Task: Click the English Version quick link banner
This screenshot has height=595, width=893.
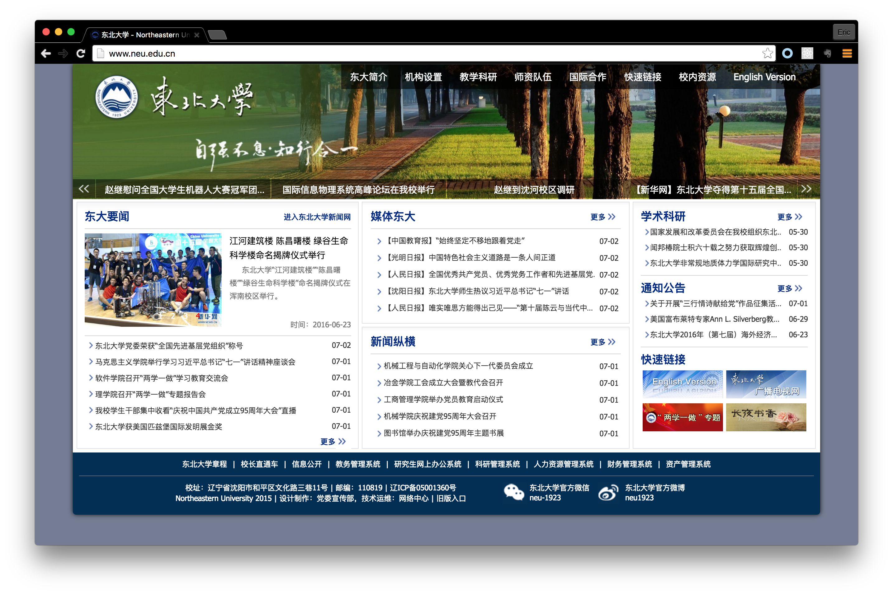Action: click(682, 384)
